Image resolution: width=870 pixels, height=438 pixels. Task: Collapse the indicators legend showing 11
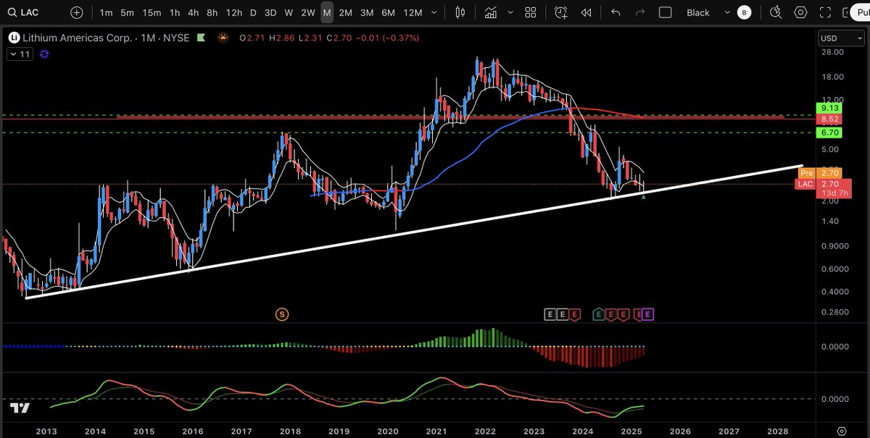(20, 54)
